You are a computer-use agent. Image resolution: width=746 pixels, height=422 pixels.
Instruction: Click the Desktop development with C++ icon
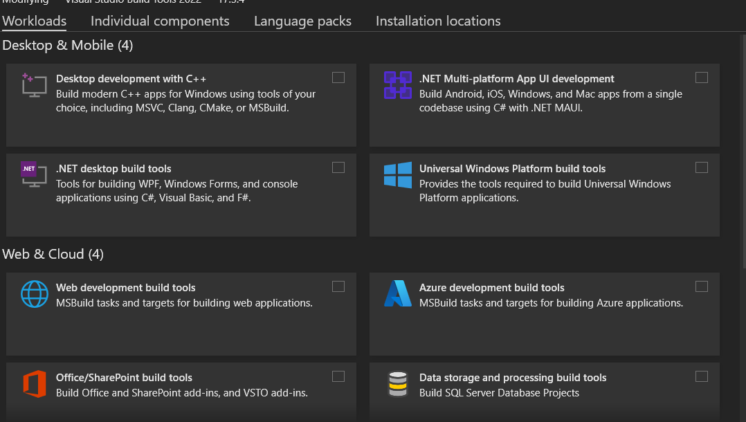coord(35,85)
